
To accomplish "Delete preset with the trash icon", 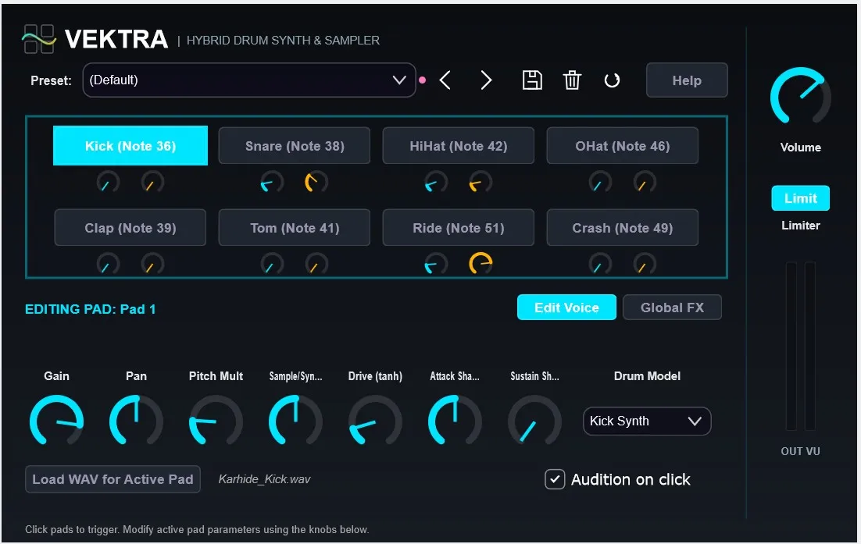I will (572, 80).
